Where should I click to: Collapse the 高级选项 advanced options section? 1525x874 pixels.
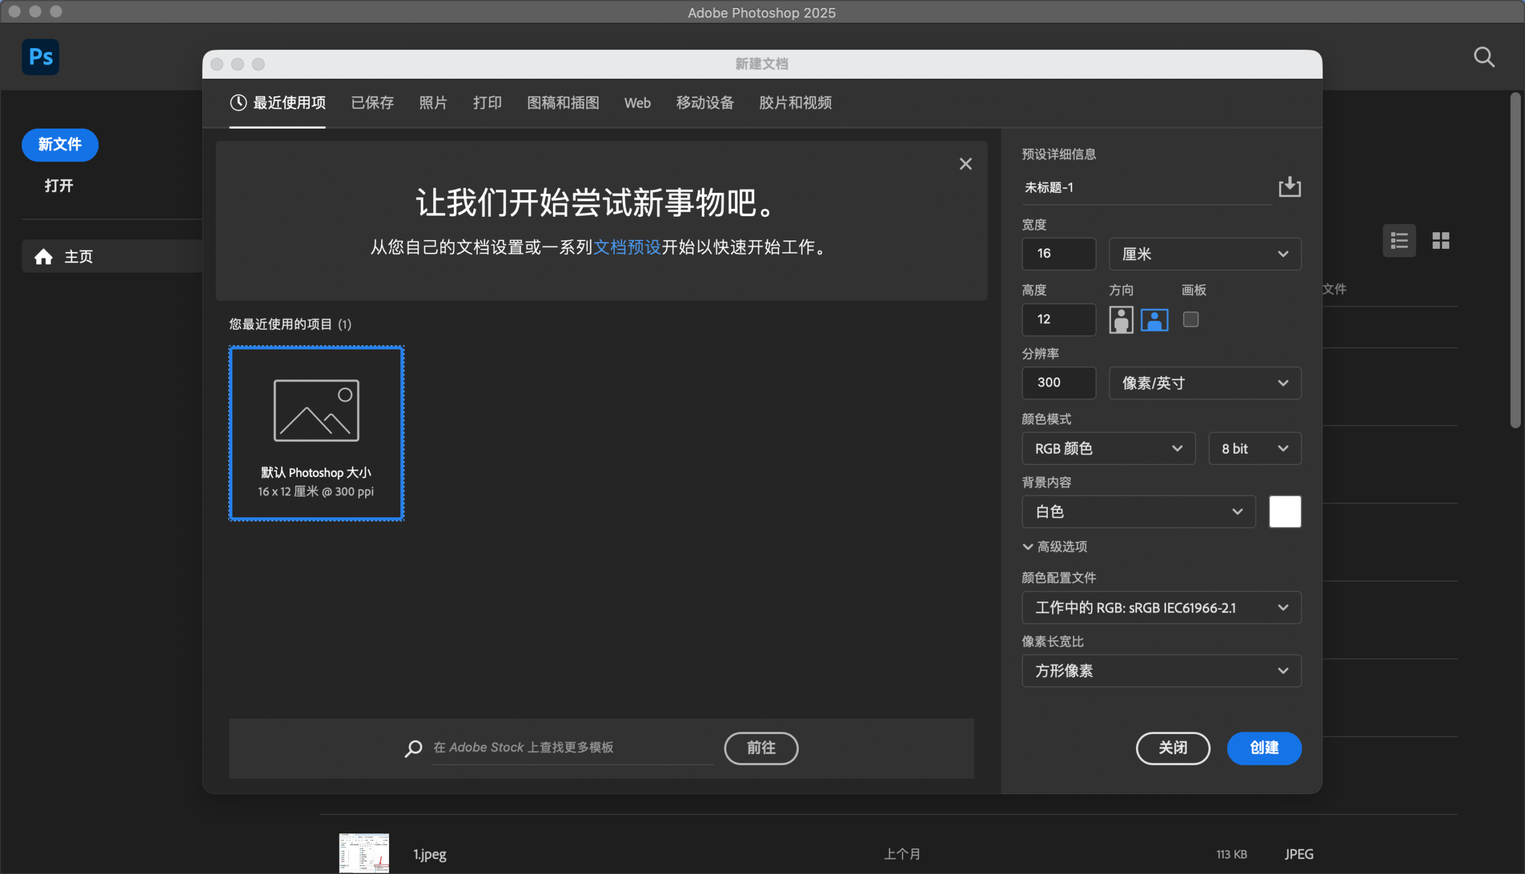1055,547
